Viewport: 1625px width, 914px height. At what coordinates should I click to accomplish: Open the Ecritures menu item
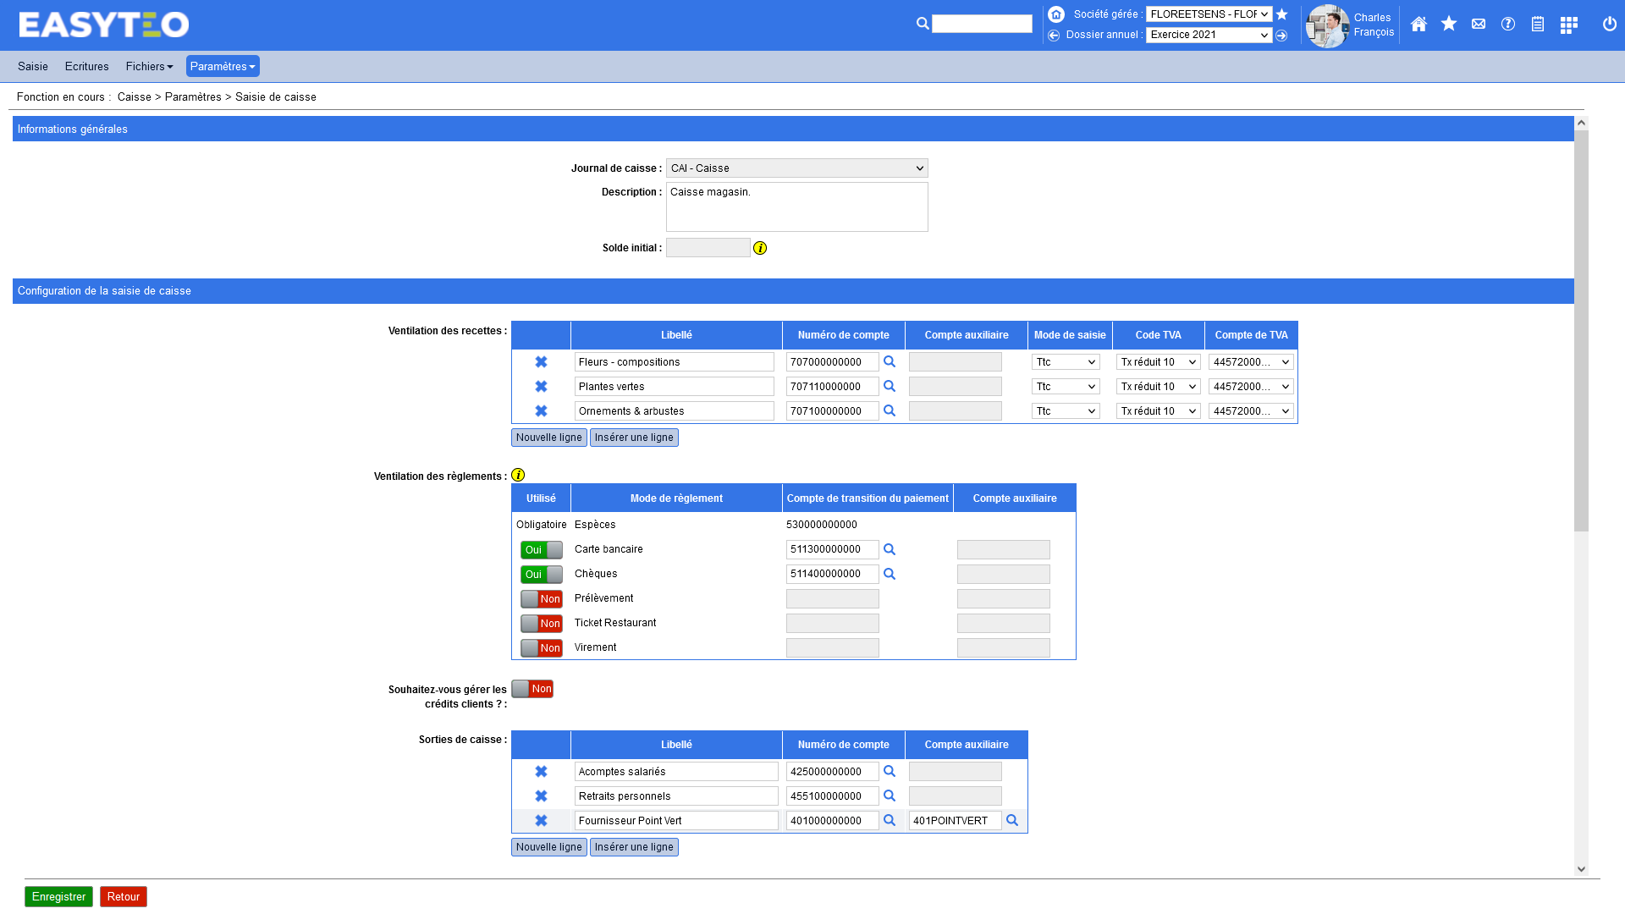(x=86, y=66)
